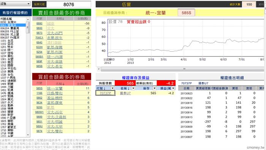Open broker code link 700C1
Screen dimensions: 266x150
pyautogui.click(x=39, y=38)
